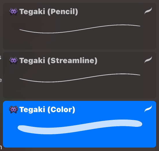Screen dimensions: 159x151
Task: Click the alien emoji beside Tegaki (Pencil)
Action: coord(13,12)
